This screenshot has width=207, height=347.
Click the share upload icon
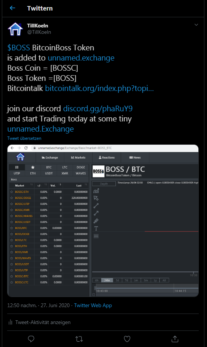coord(175,339)
